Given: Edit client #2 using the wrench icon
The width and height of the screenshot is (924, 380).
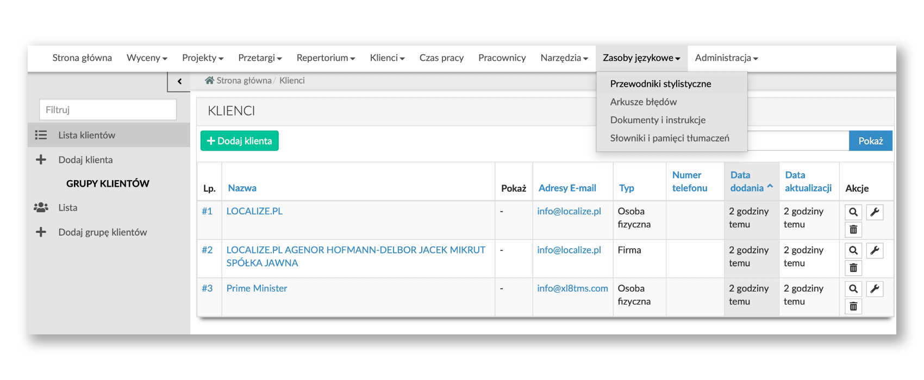Looking at the screenshot, I should click(875, 251).
